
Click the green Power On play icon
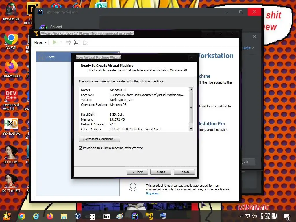55,42
